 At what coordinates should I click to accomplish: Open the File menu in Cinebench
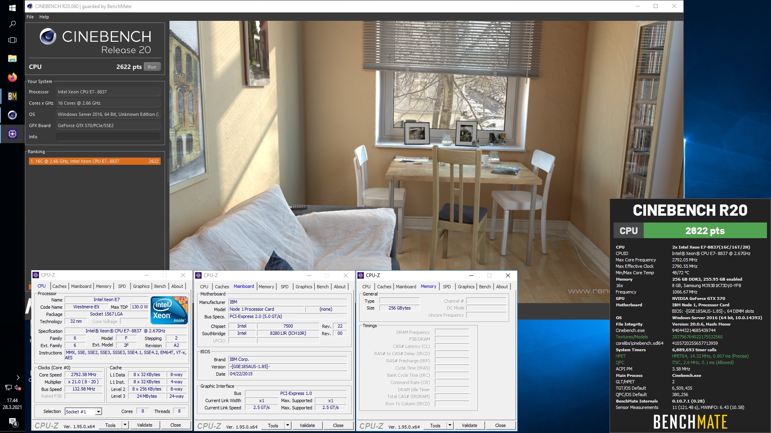point(30,17)
